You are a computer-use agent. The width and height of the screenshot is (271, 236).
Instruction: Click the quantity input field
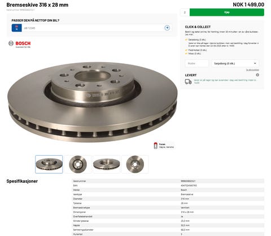click(185, 12)
